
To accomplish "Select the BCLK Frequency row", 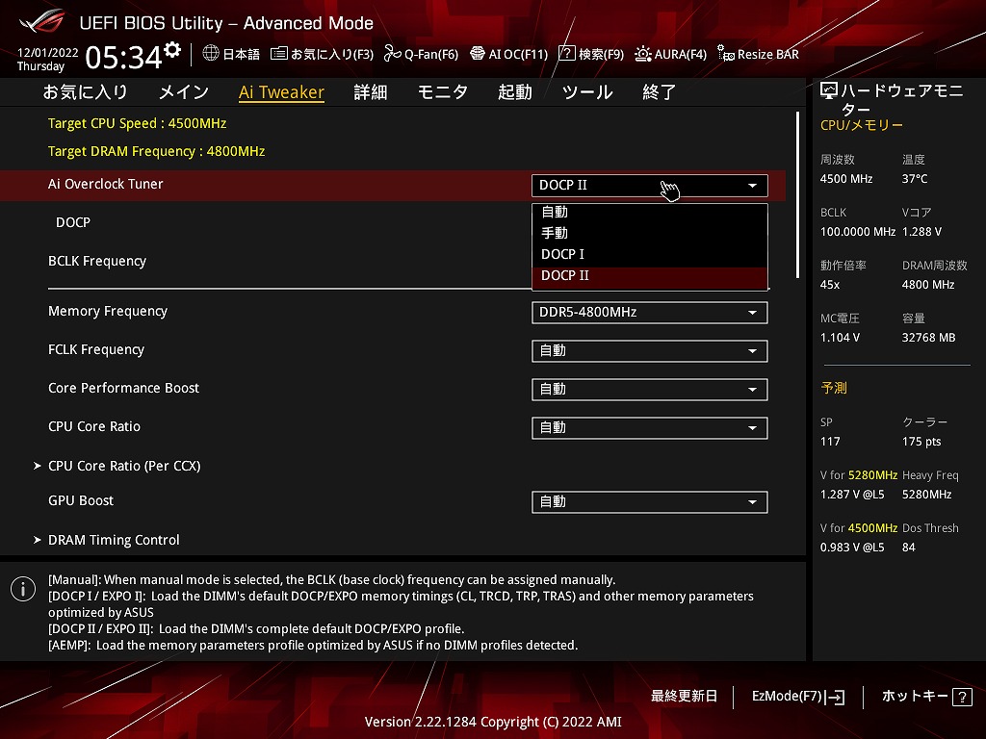I will click(x=97, y=261).
